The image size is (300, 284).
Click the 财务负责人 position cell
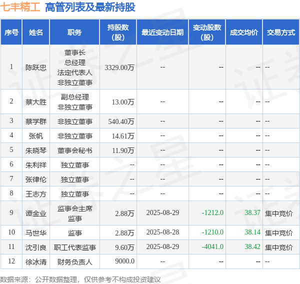(x=75, y=262)
